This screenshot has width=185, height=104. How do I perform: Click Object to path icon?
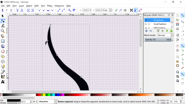[x=70, y=10]
